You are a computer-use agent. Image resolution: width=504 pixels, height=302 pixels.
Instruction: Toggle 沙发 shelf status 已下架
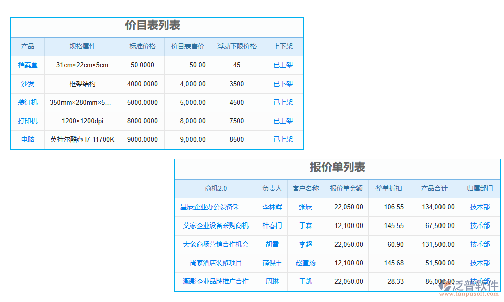coord(282,84)
